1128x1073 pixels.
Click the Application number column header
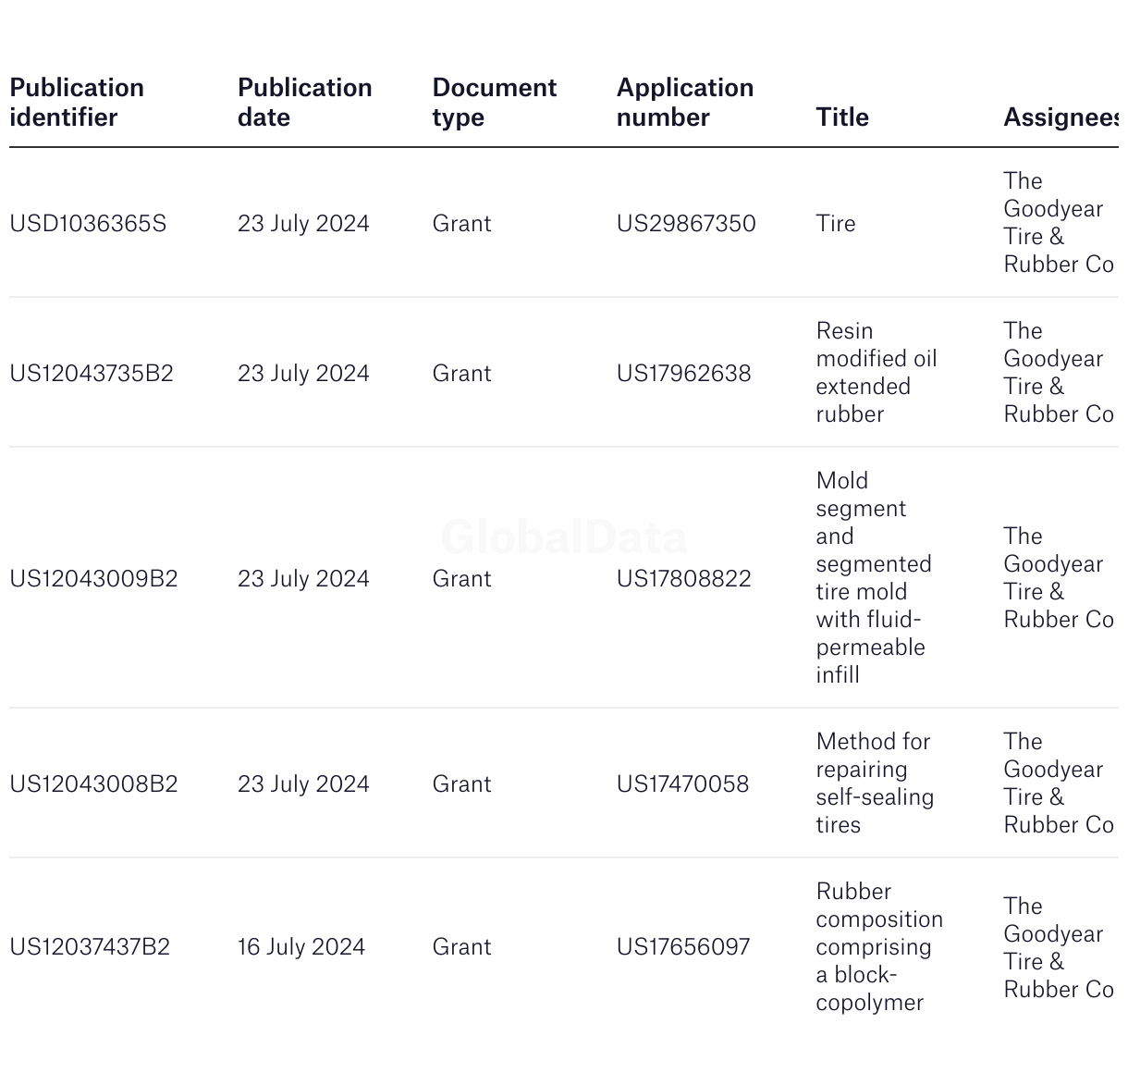pyautogui.click(x=684, y=103)
